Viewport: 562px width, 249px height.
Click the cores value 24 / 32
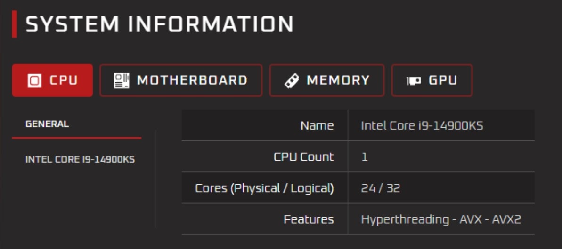pos(380,188)
